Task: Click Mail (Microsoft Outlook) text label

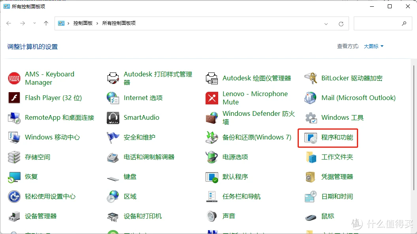Action: click(359, 98)
